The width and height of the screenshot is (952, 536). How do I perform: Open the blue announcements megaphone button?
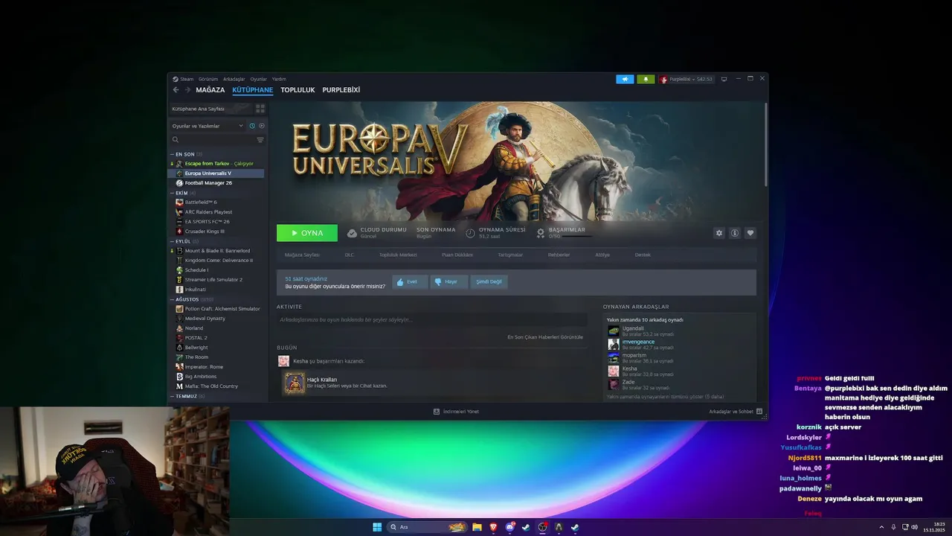point(625,79)
